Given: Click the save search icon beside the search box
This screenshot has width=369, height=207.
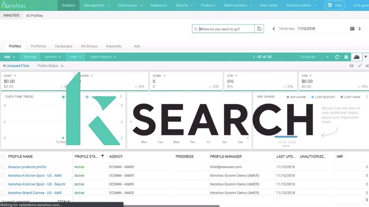Looking at the screenshot, I should pyautogui.click(x=259, y=29).
